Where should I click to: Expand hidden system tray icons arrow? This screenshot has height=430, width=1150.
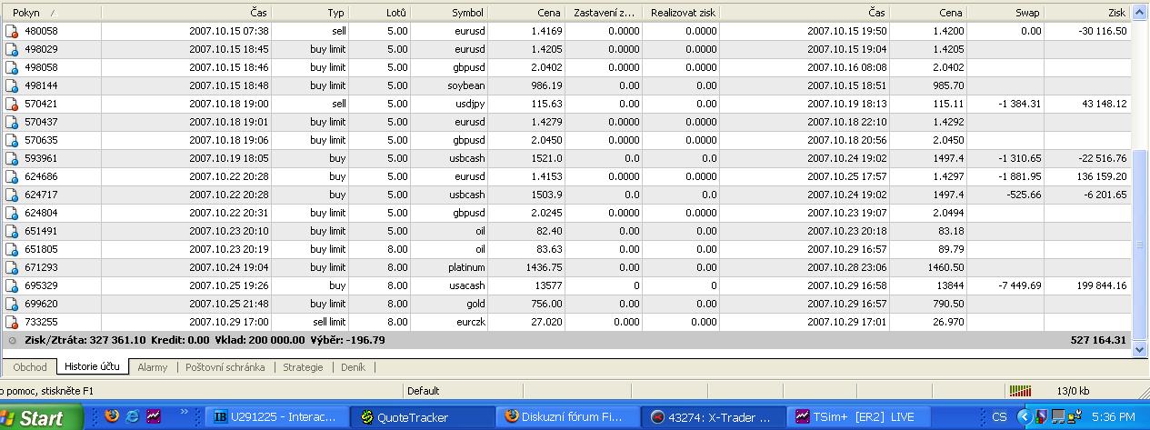1024,416
